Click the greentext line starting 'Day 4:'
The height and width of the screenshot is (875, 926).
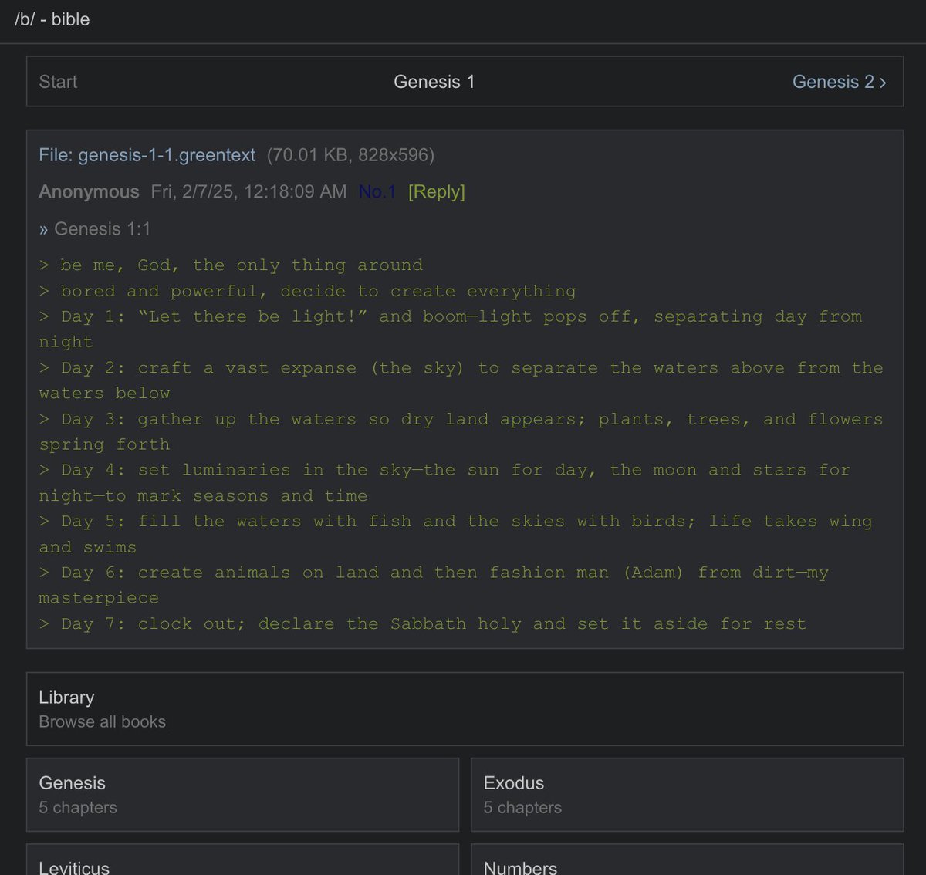(x=444, y=483)
